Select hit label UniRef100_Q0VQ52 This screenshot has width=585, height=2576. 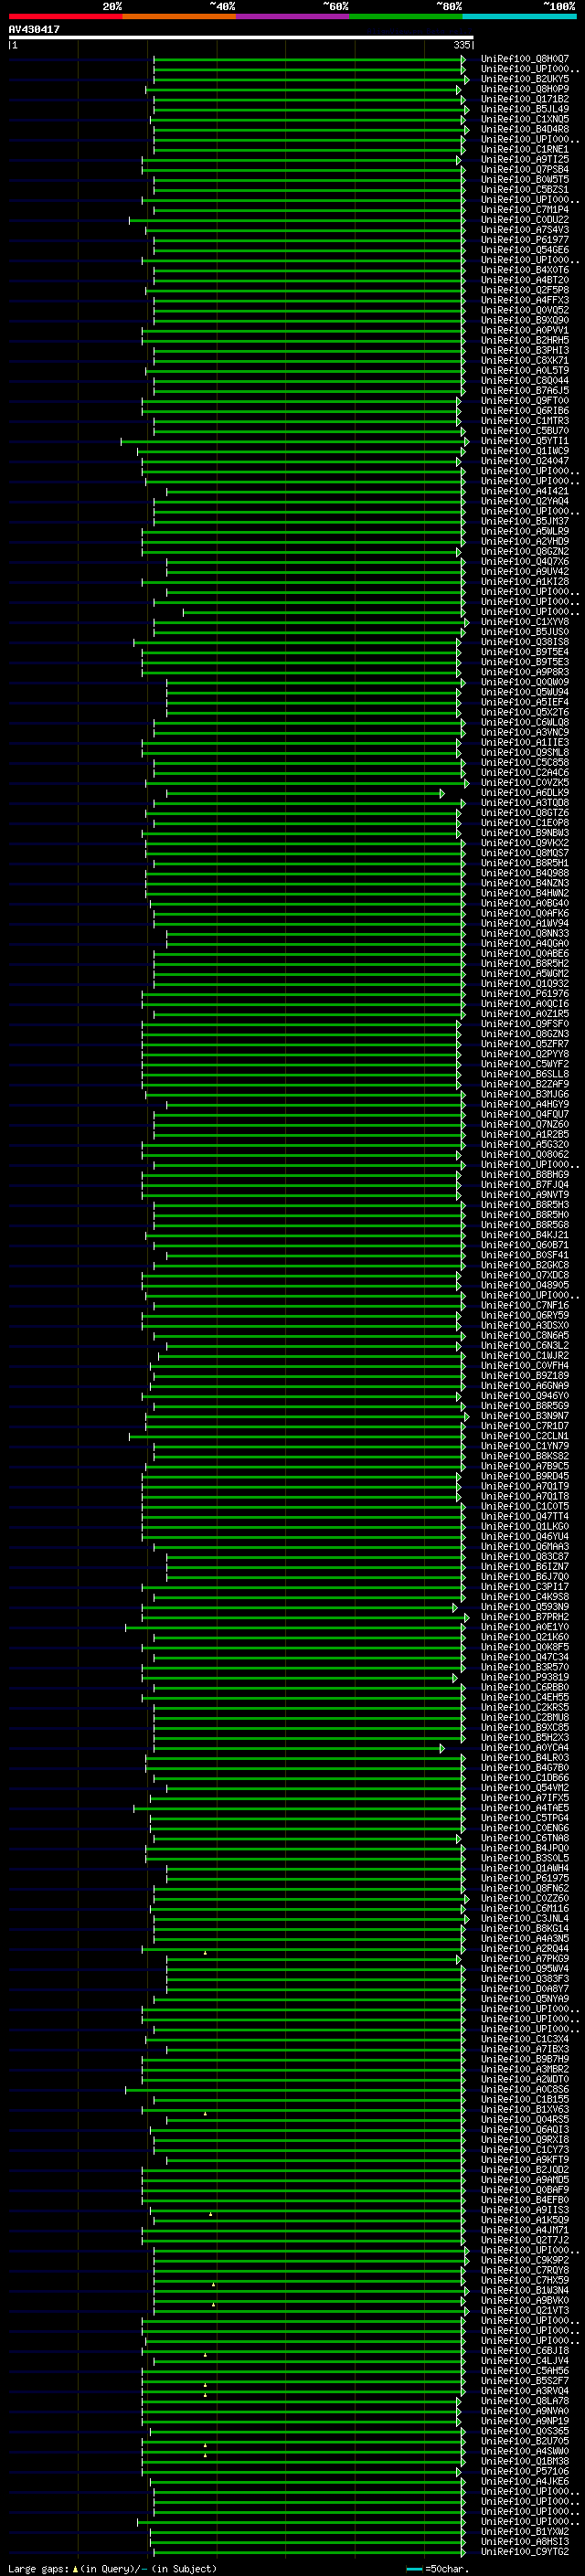(525, 310)
